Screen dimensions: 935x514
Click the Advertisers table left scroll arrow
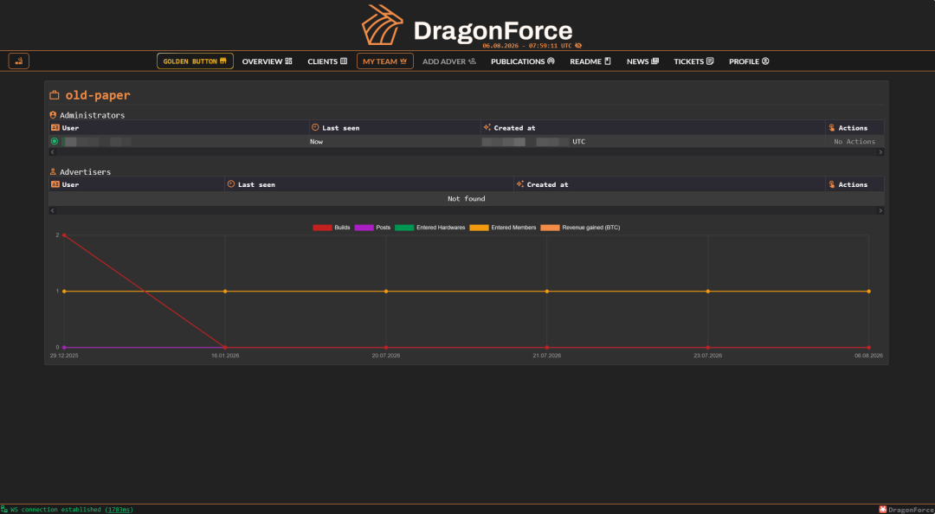click(x=52, y=210)
